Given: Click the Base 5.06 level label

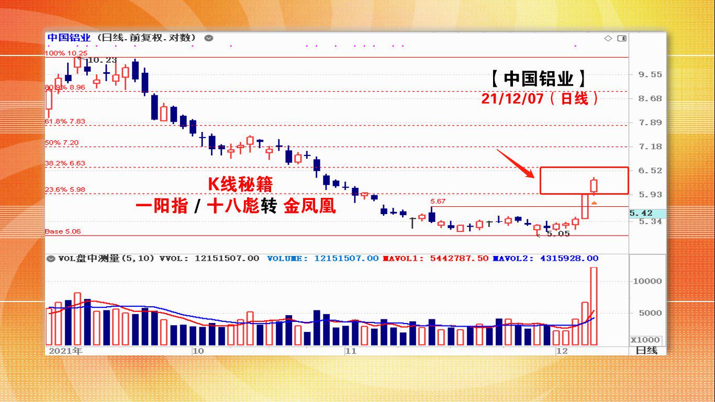Looking at the screenshot, I should [x=63, y=231].
